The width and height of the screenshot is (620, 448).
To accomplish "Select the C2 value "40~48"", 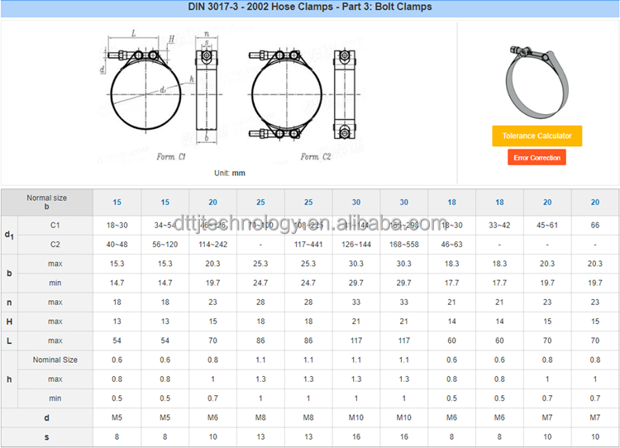I will [117, 244].
